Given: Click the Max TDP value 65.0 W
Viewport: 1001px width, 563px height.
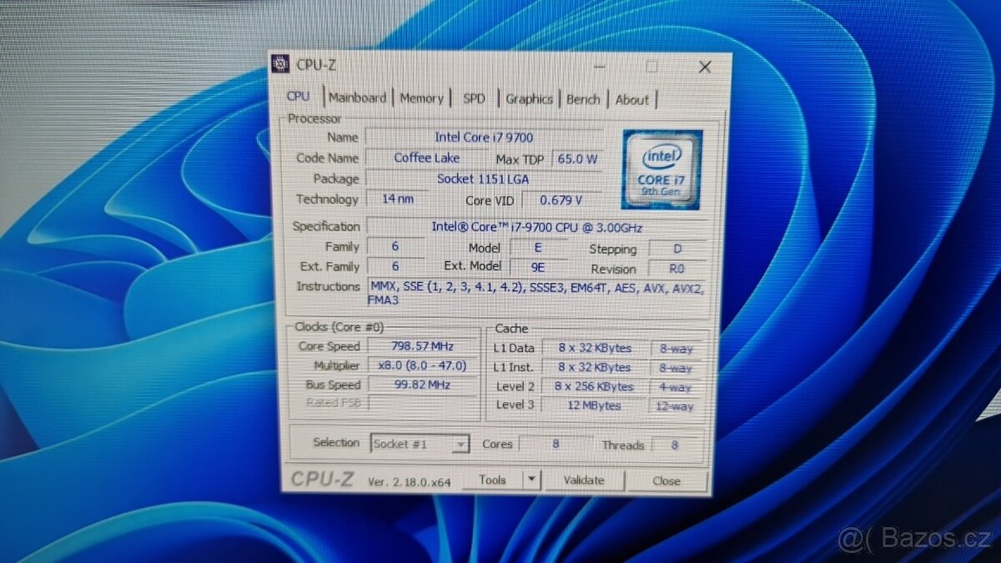Looking at the screenshot, I should [577, 158].
